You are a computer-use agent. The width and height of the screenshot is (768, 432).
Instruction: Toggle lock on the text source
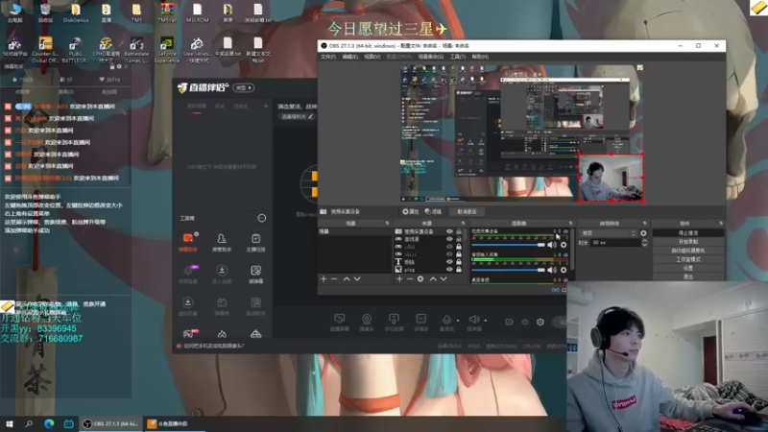point(459,261)
